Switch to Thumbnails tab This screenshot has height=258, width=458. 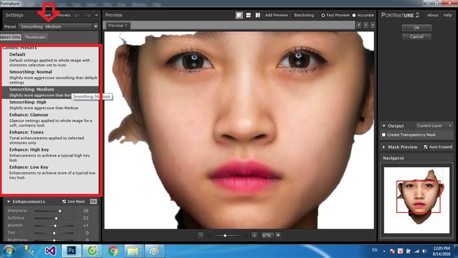pyautogui.click(x=35, y=37)
